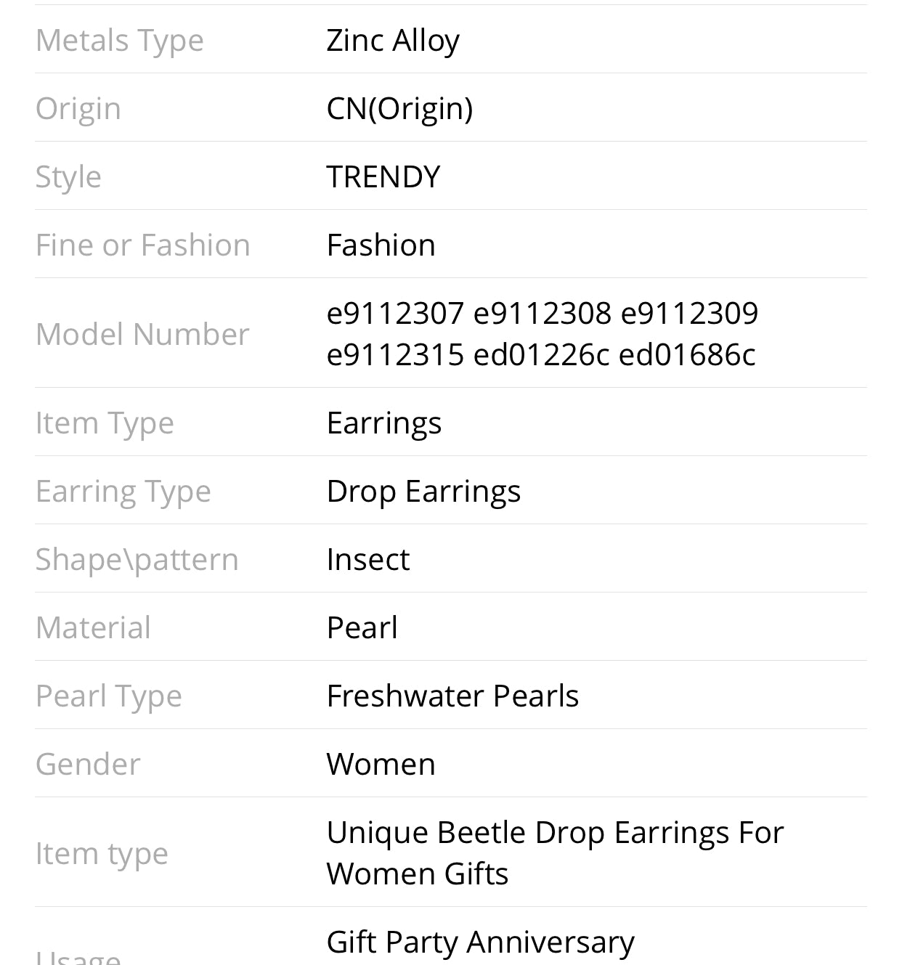Image resolution: width=902 pixels, height=965 pixels.
Task: Tap the Earring Type label
Action: pos(123,491)
